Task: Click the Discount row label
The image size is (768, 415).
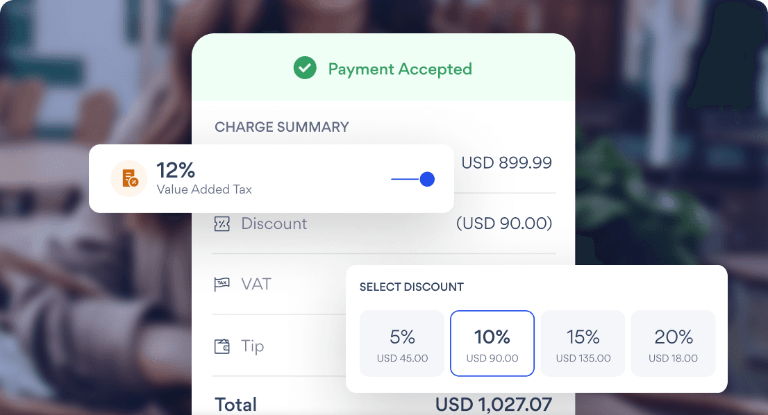Action: (x=274, y=223)
